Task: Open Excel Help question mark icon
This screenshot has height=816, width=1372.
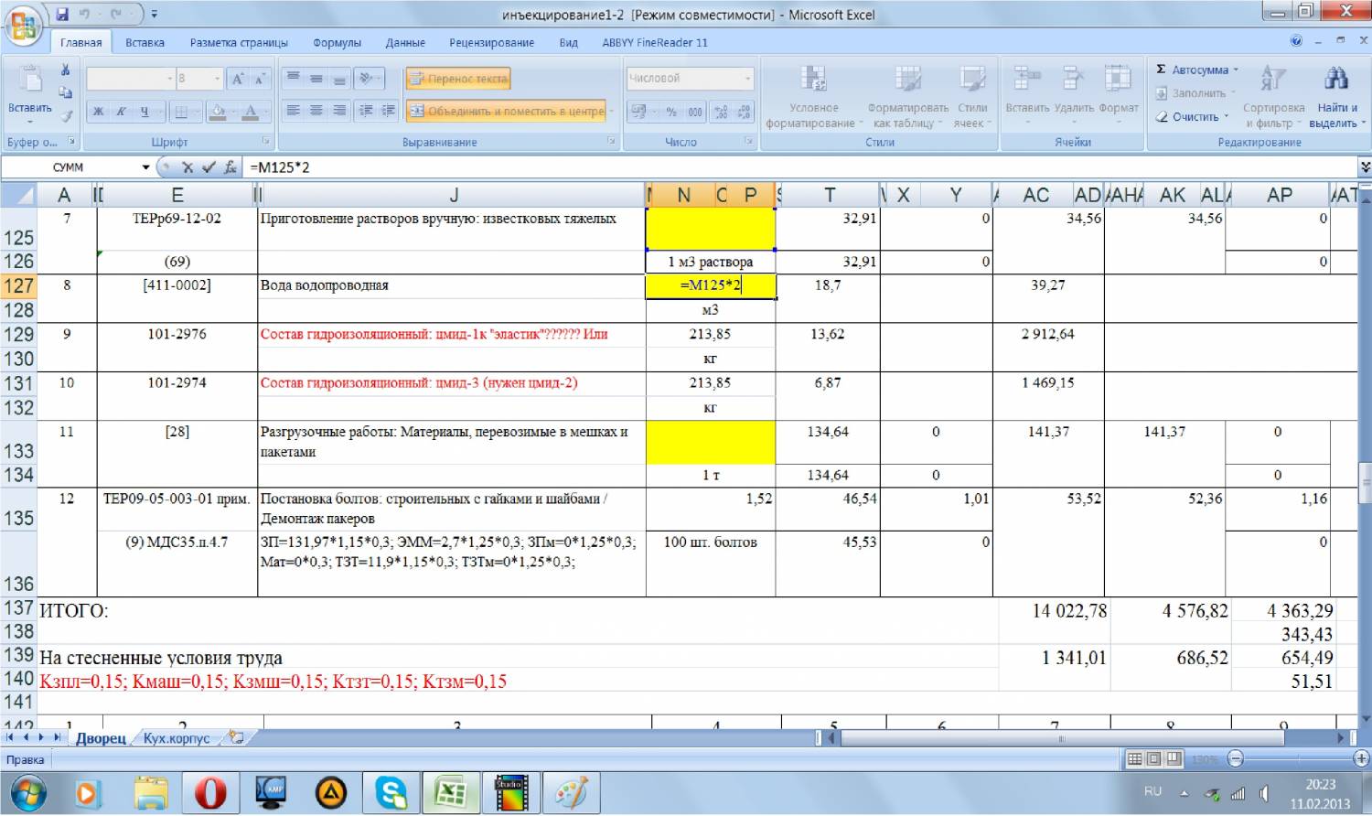Action: click(x=1296, y=41)
